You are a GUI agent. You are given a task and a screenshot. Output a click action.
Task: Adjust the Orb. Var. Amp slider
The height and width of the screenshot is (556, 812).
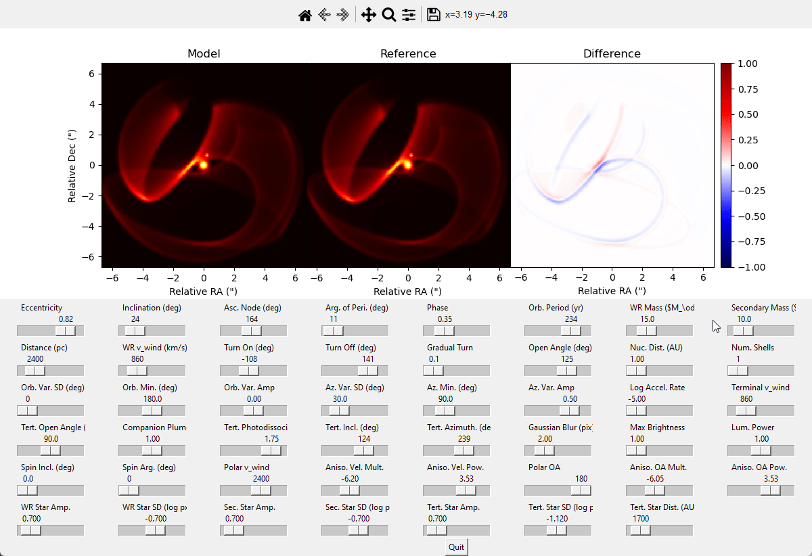(x=253, y=411)
